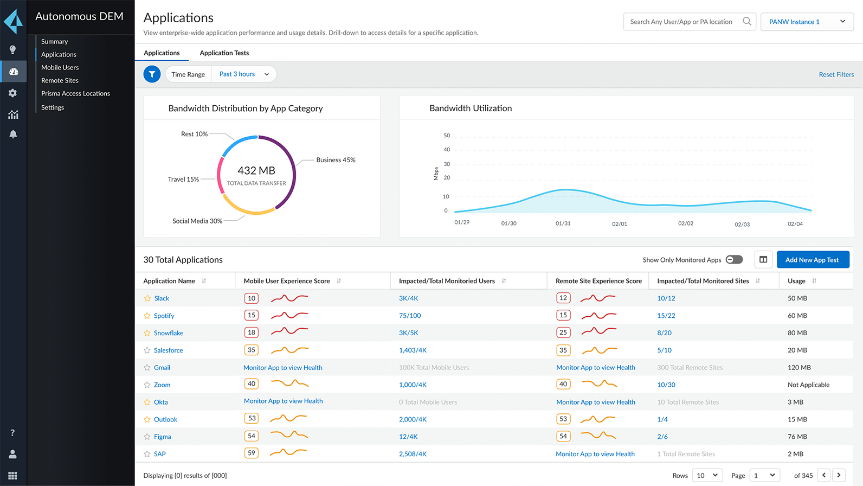Toggle Show Only Monitored Apps switch
The image size is (863, 486).
click(734, 260)
